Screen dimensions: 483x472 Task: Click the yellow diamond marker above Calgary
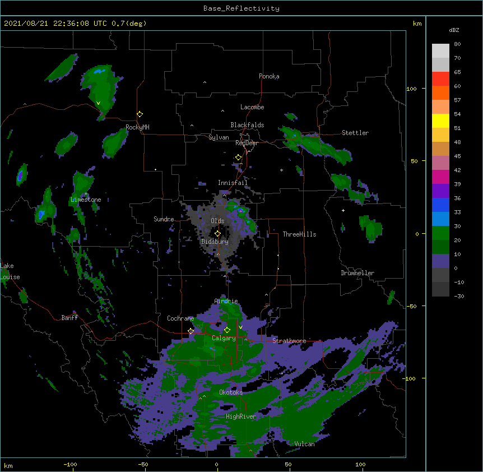[227, 330]
